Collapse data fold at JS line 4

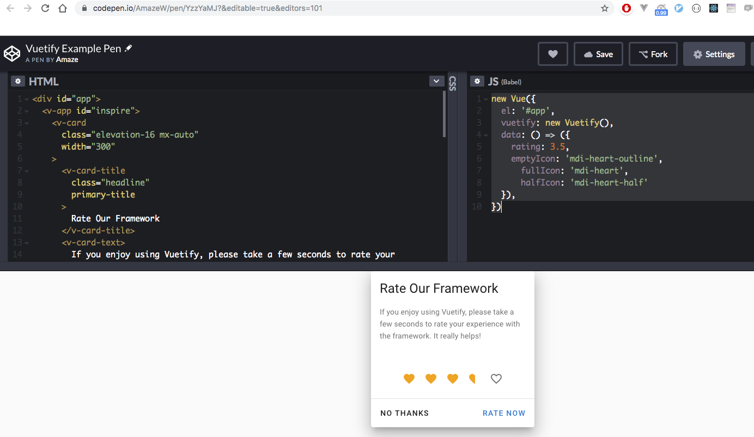click(486, 135)
